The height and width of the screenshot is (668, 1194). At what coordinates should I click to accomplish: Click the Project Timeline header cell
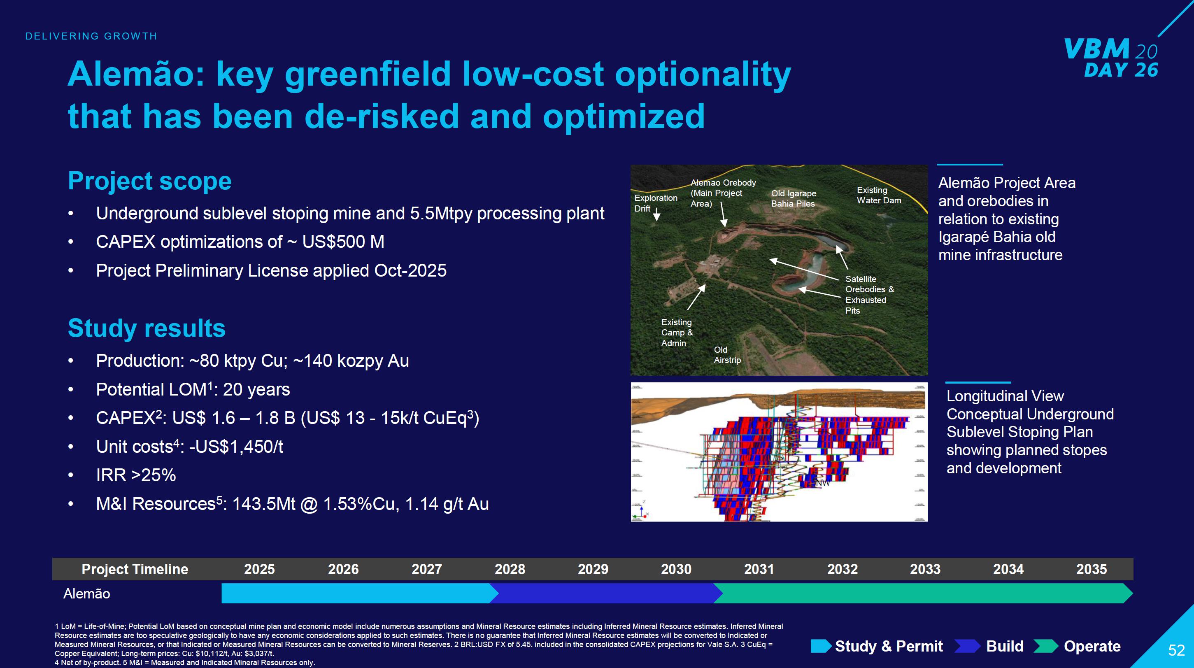click(x=135, y=569)
